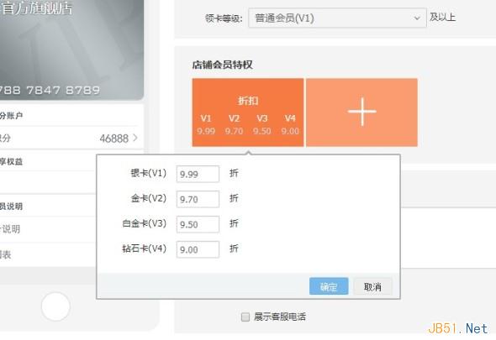Viewport: 496px width, 340px height.
Task: Click the 46888 points value
Action: click(x=113, y=139)
